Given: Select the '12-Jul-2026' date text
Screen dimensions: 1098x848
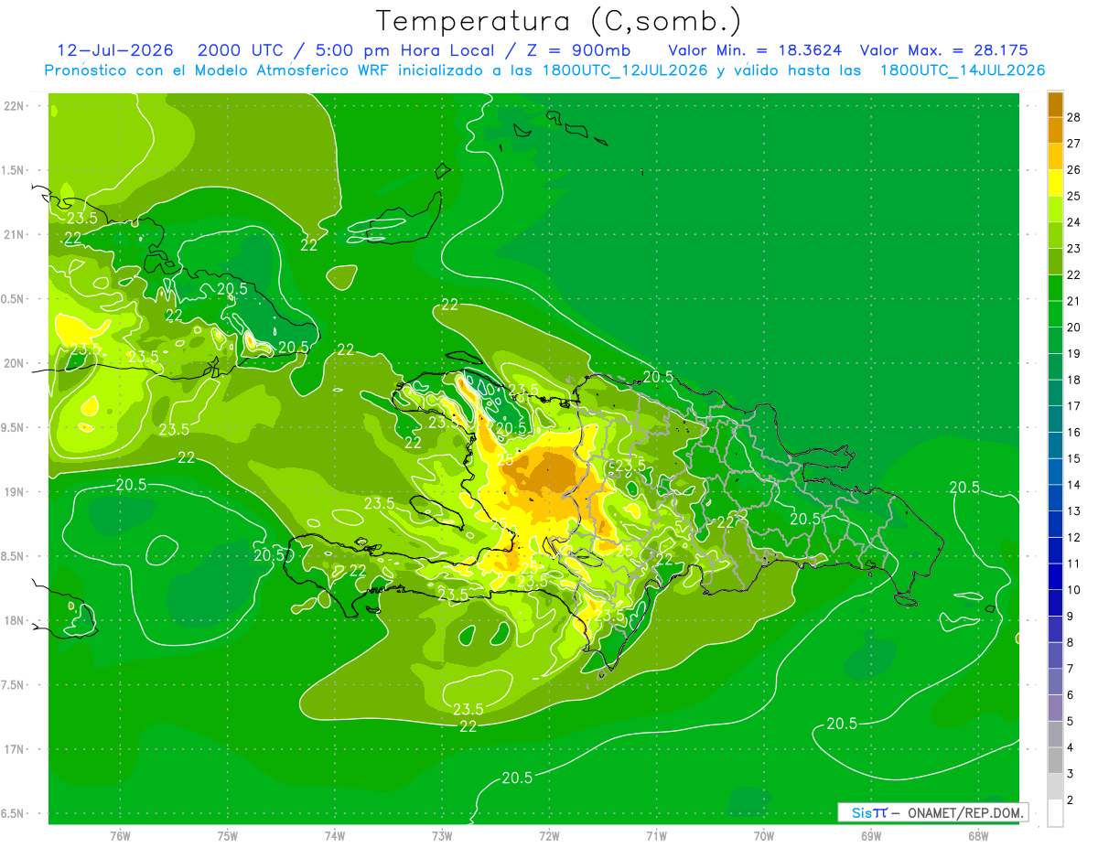Looking at the screenshot, I should click(115, 50).
